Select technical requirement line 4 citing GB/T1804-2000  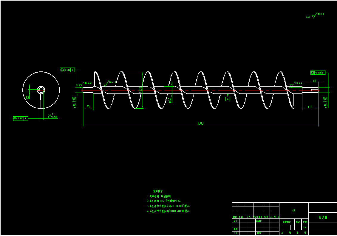(x=168, y=211)
